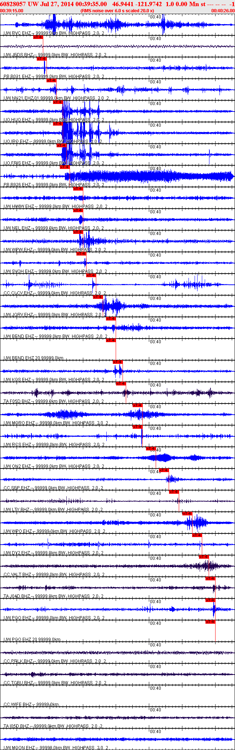Click the end time 00:40:26.00 label
Screen dimensions: 235x750
pyautogui.click(x=223, y=11)
